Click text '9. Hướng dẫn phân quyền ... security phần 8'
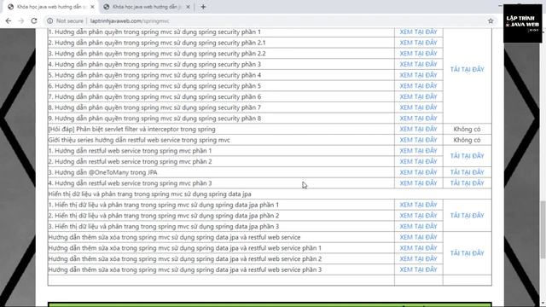Image resolution: width=546 pixels, height=307 pixels. [x=154, y=119]
